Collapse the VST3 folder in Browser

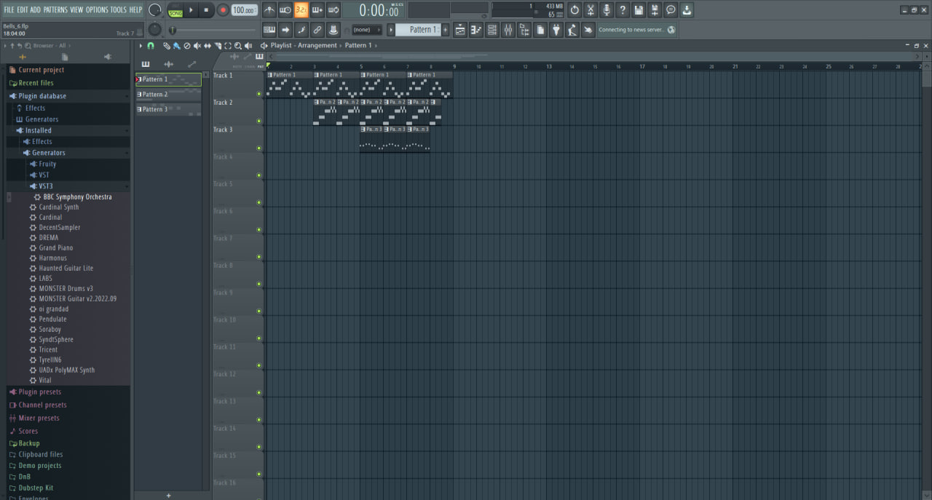46,186
